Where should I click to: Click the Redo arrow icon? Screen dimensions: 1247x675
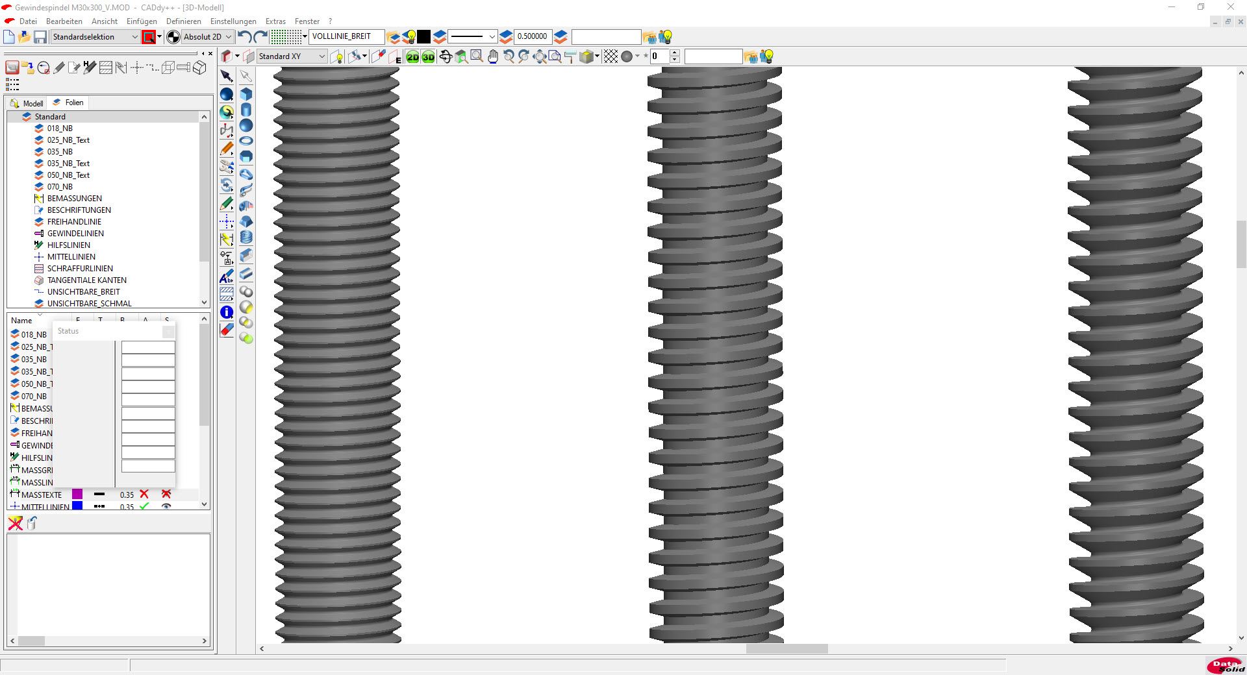[x=260, y=37]
